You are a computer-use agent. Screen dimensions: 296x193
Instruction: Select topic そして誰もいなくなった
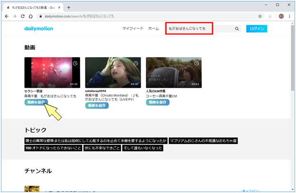pyautogui.click(x=142, y=148)
